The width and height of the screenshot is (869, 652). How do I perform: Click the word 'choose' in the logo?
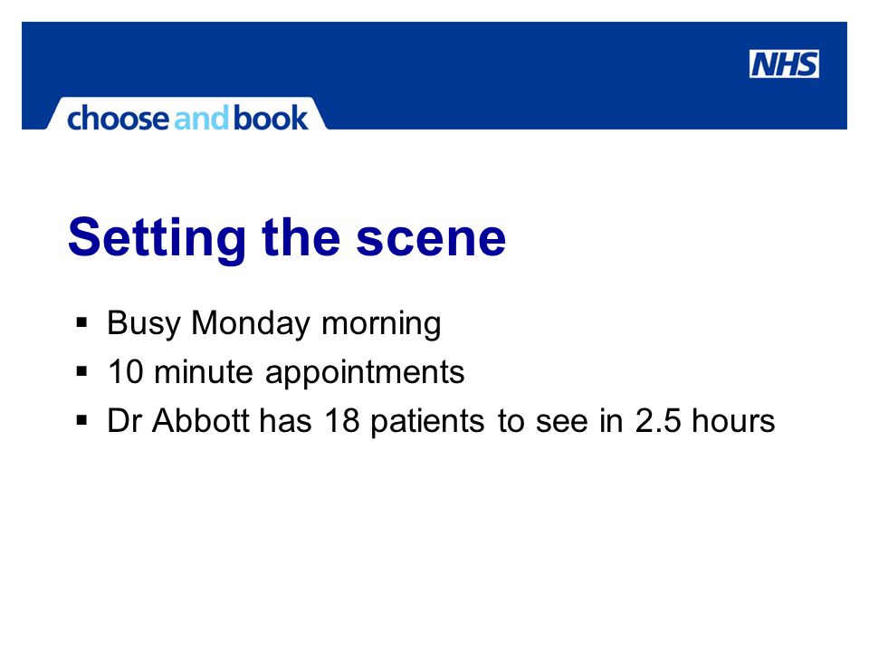point(118,118)
